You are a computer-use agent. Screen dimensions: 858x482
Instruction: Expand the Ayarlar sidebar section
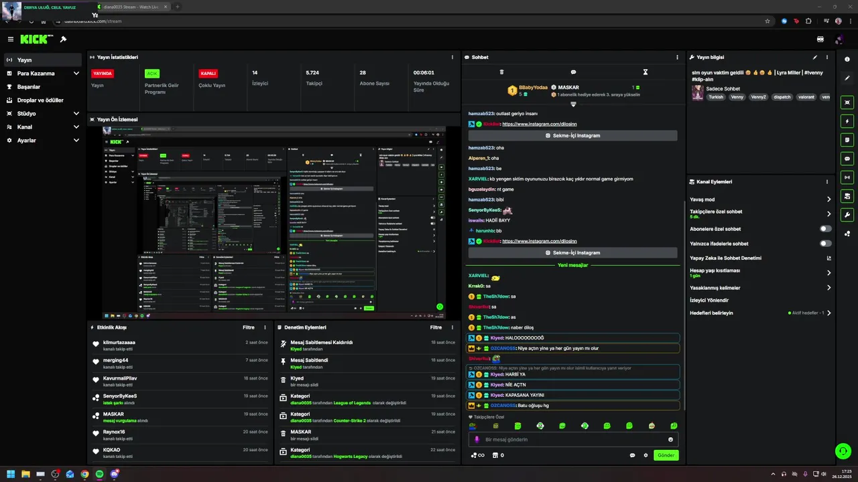click(x=76, y=141)
